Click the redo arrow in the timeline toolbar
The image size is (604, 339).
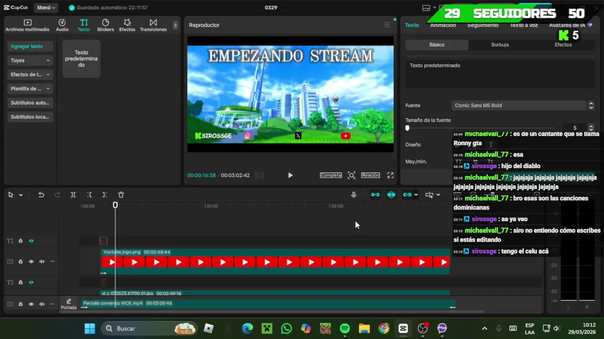pyautogui.click(x=57, y=194)
